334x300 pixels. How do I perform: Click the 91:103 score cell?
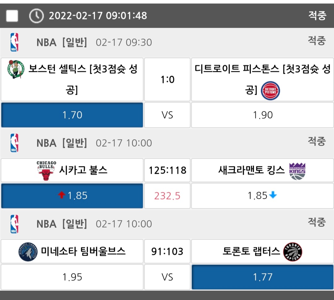pyautogui.click(x=167, y=252)
